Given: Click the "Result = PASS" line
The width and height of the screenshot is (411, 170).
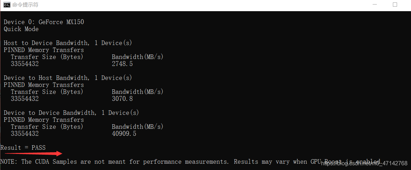Looking at the screenshot, I should pyautogui.click(x=23, y=148).
